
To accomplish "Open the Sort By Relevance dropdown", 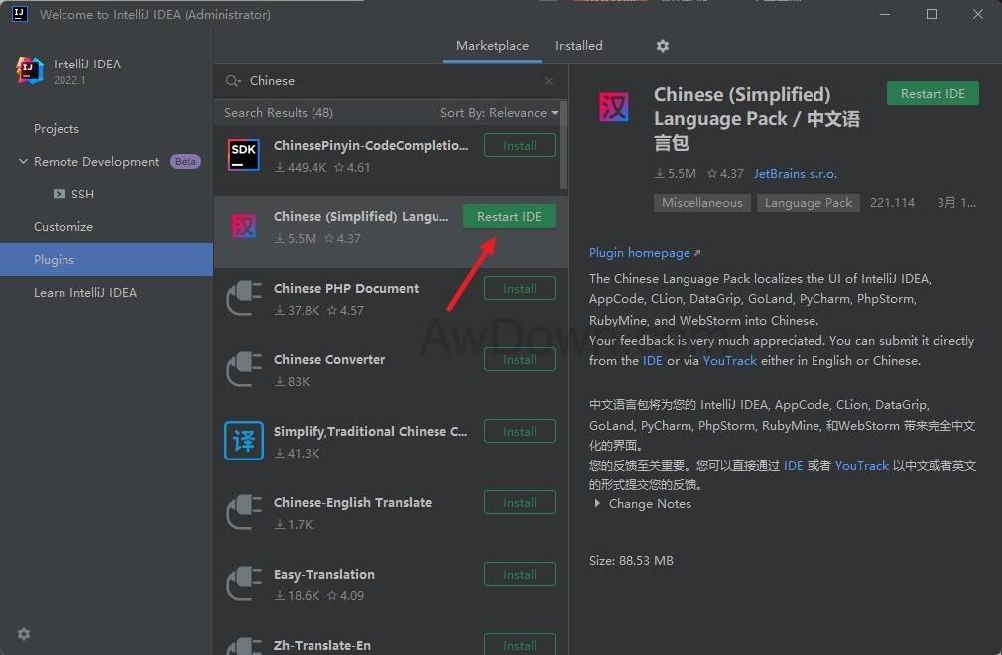I will tap(498, 113).
